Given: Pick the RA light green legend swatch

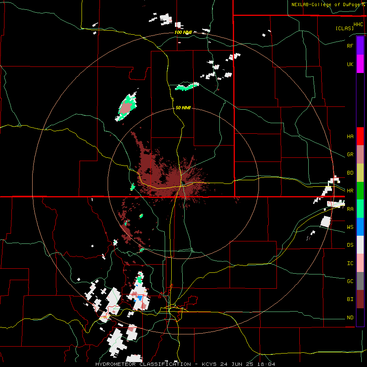Looking at the screenshot, I should click(x=360, y=209).
